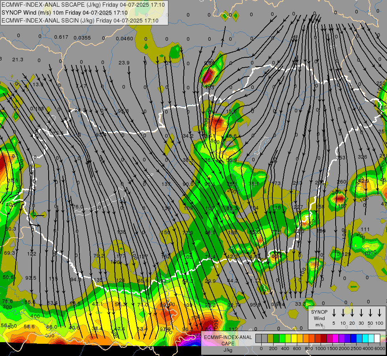
Task: Select the olive CAPE legend color cell
Action: coord(270,339)
